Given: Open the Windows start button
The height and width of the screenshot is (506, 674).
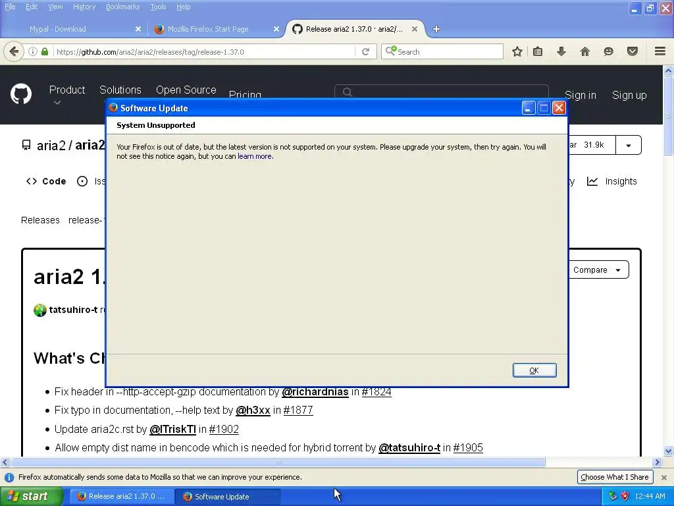Looking at the screenshot, I should [x=32, y=496].
